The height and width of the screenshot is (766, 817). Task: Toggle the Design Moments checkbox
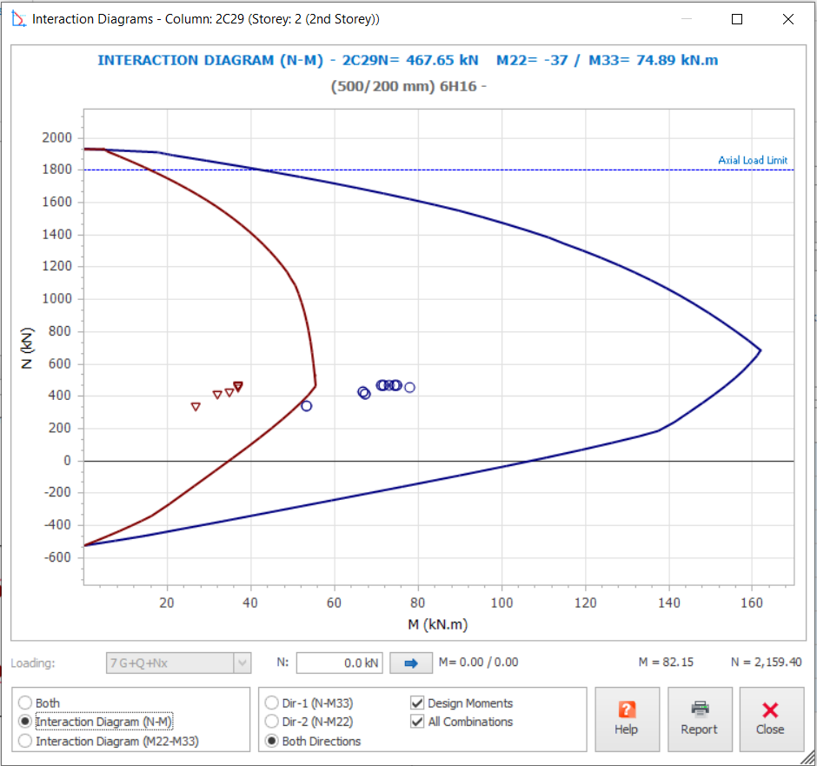[417, 703]
